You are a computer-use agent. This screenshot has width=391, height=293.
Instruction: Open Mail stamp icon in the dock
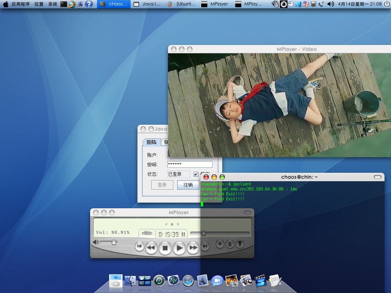(202, 280)
